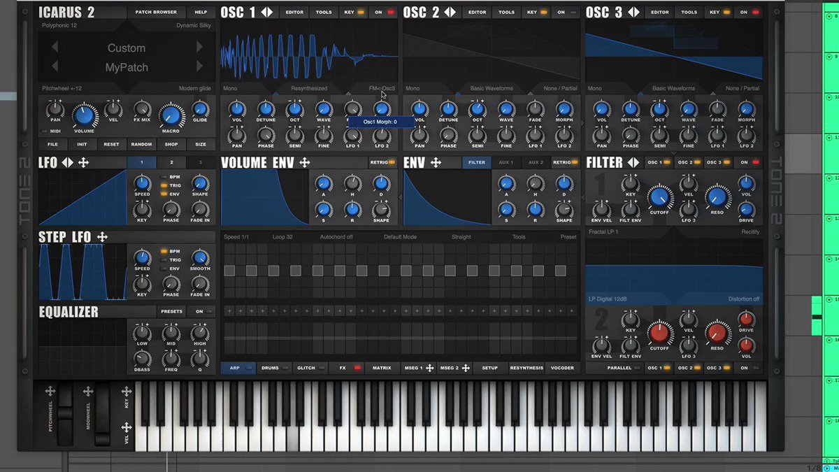Viewport: 839px width, 472px height.
Task: Toggle the MIDI switch under PAN
Action: (50, 131)
